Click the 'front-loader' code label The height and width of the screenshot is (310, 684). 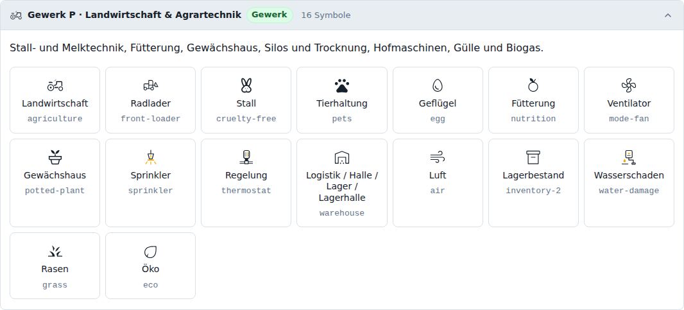tap(151, 119)
